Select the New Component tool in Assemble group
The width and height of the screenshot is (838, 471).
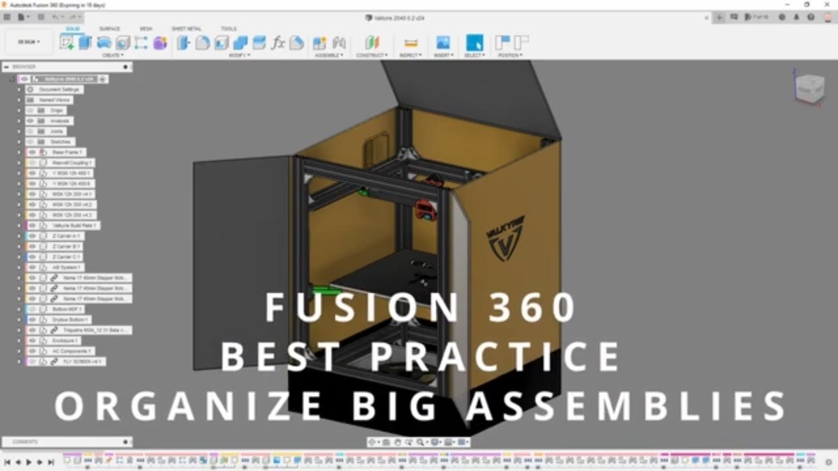click(x=319, y=43)
